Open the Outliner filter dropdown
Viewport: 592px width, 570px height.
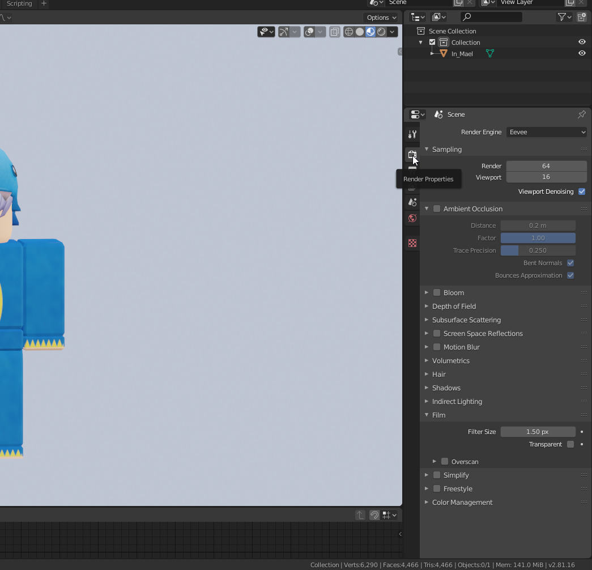564,17
